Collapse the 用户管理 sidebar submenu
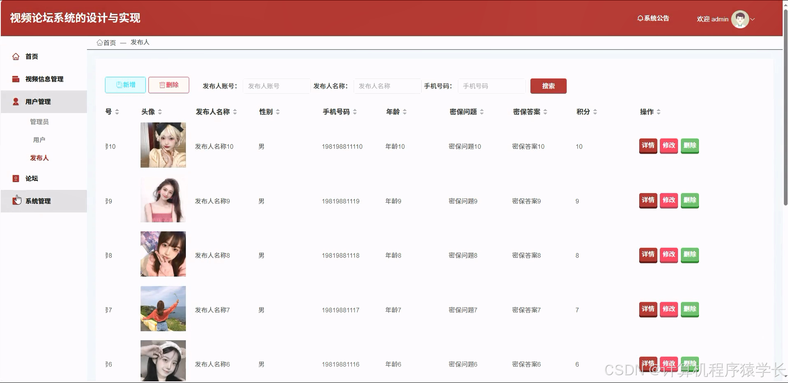Viewport: 788px width, 383px height. [x=38, y=101]
